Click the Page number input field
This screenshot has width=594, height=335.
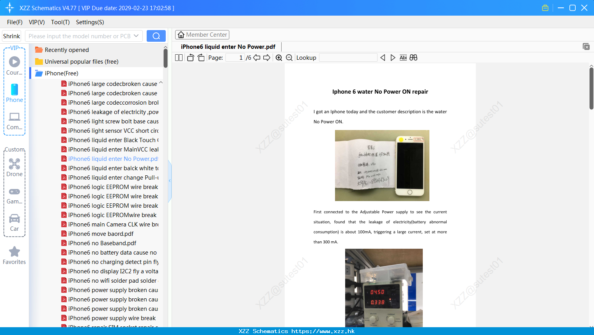coord(235,58)
